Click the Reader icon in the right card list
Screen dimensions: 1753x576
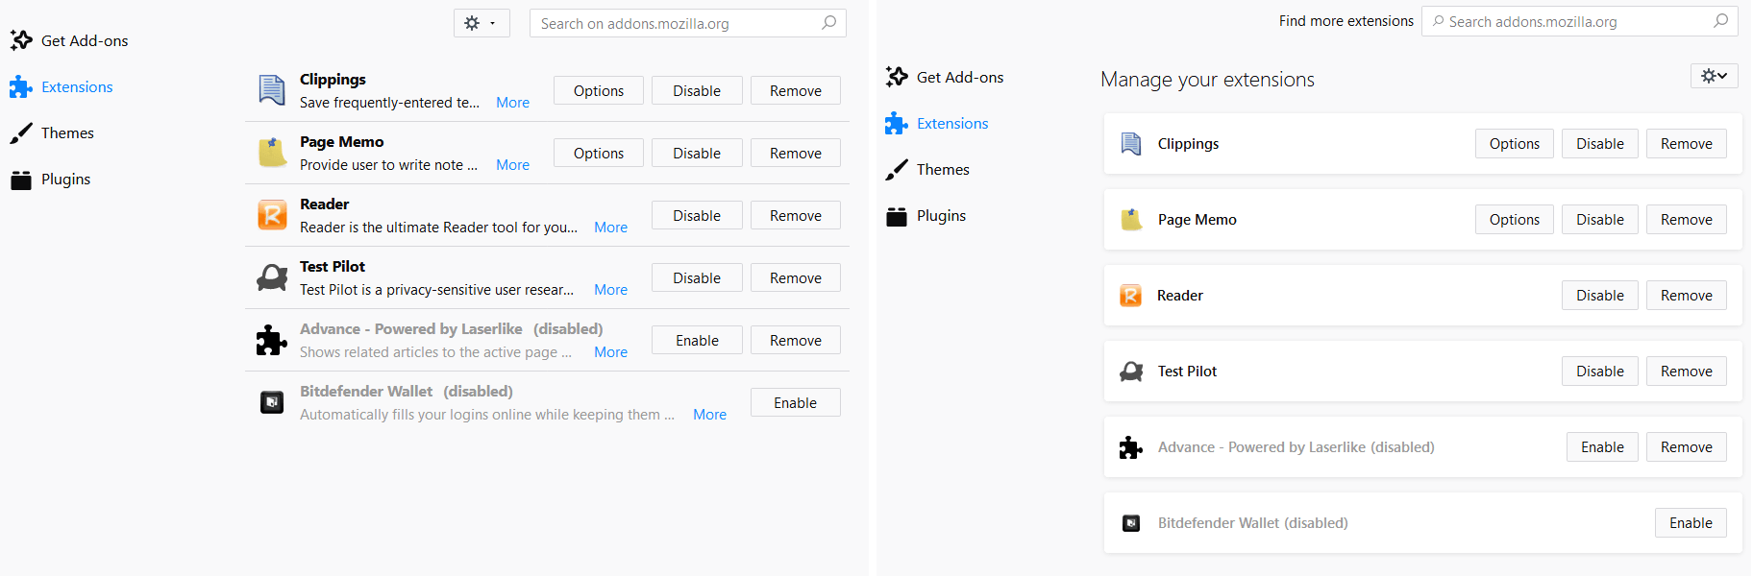[1131, 296]
